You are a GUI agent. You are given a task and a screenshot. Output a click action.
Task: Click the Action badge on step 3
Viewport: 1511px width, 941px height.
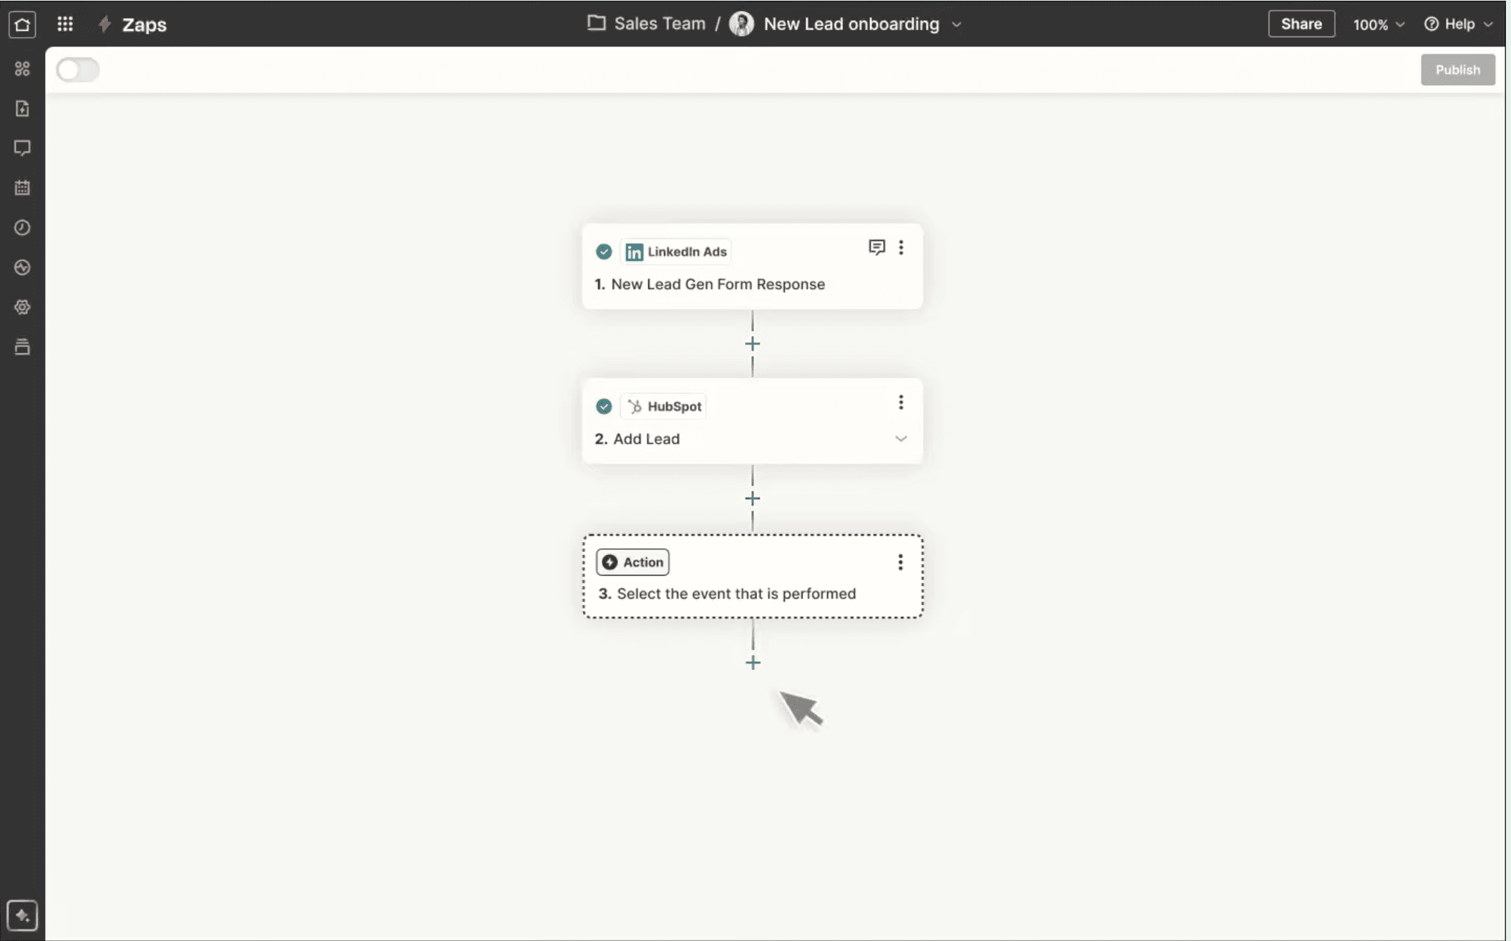632,562
